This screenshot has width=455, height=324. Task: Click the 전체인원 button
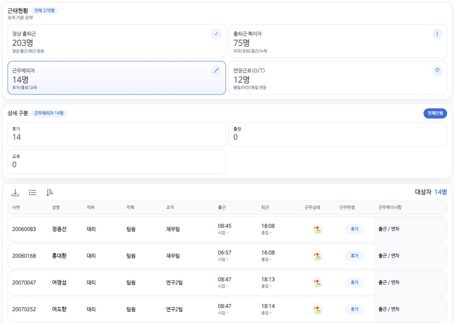[435, 113]
